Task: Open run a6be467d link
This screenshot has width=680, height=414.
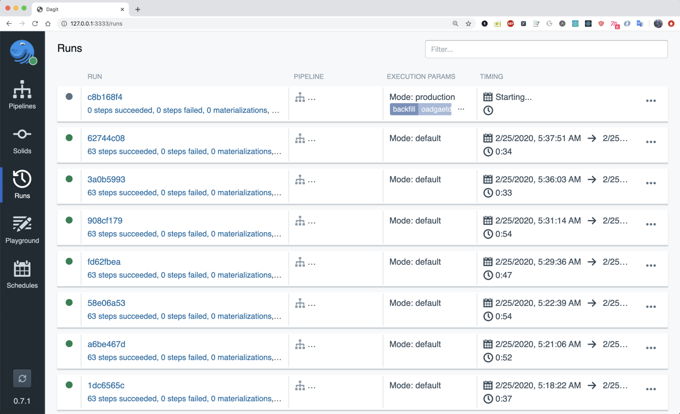Action: (106, 344)
